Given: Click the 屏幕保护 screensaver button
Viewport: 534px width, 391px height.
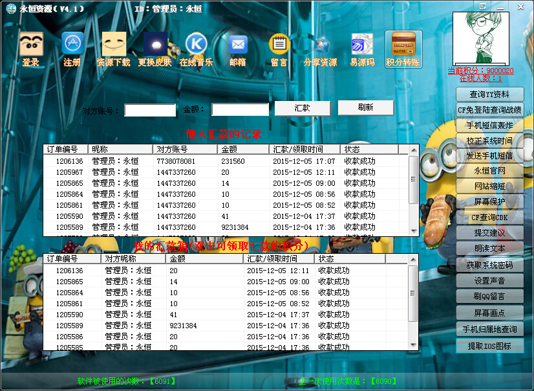Looking at the screenshot, I should pyautogui.click(x=490, y=201).
